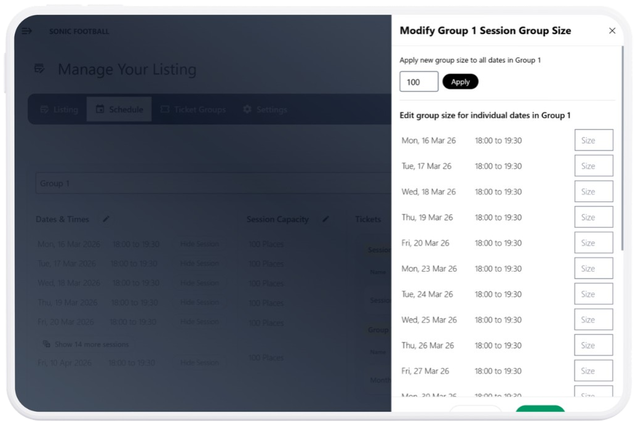Viewport: 638px width, 425px height.
Task: Expand Show 14 more sessions
Action: tap(86, 344)
